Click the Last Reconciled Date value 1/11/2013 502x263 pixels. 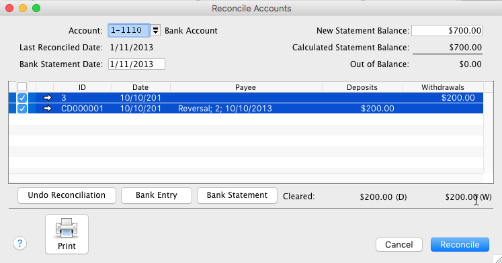[x=132, y=47]
